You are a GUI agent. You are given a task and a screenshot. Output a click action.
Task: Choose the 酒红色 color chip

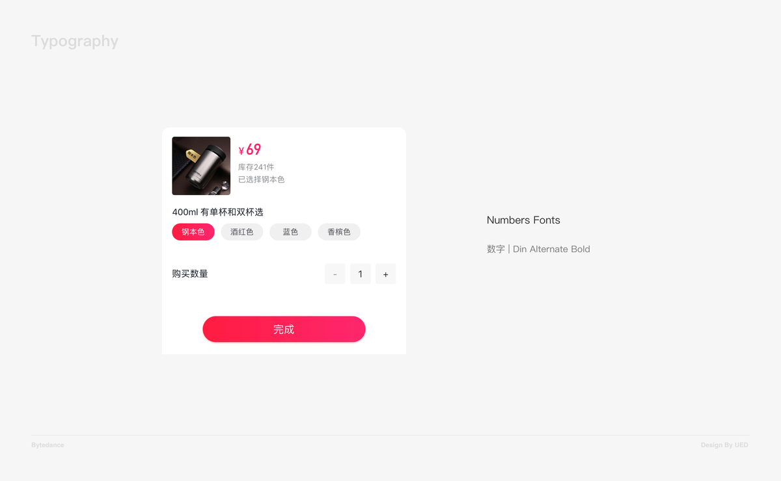242,232
